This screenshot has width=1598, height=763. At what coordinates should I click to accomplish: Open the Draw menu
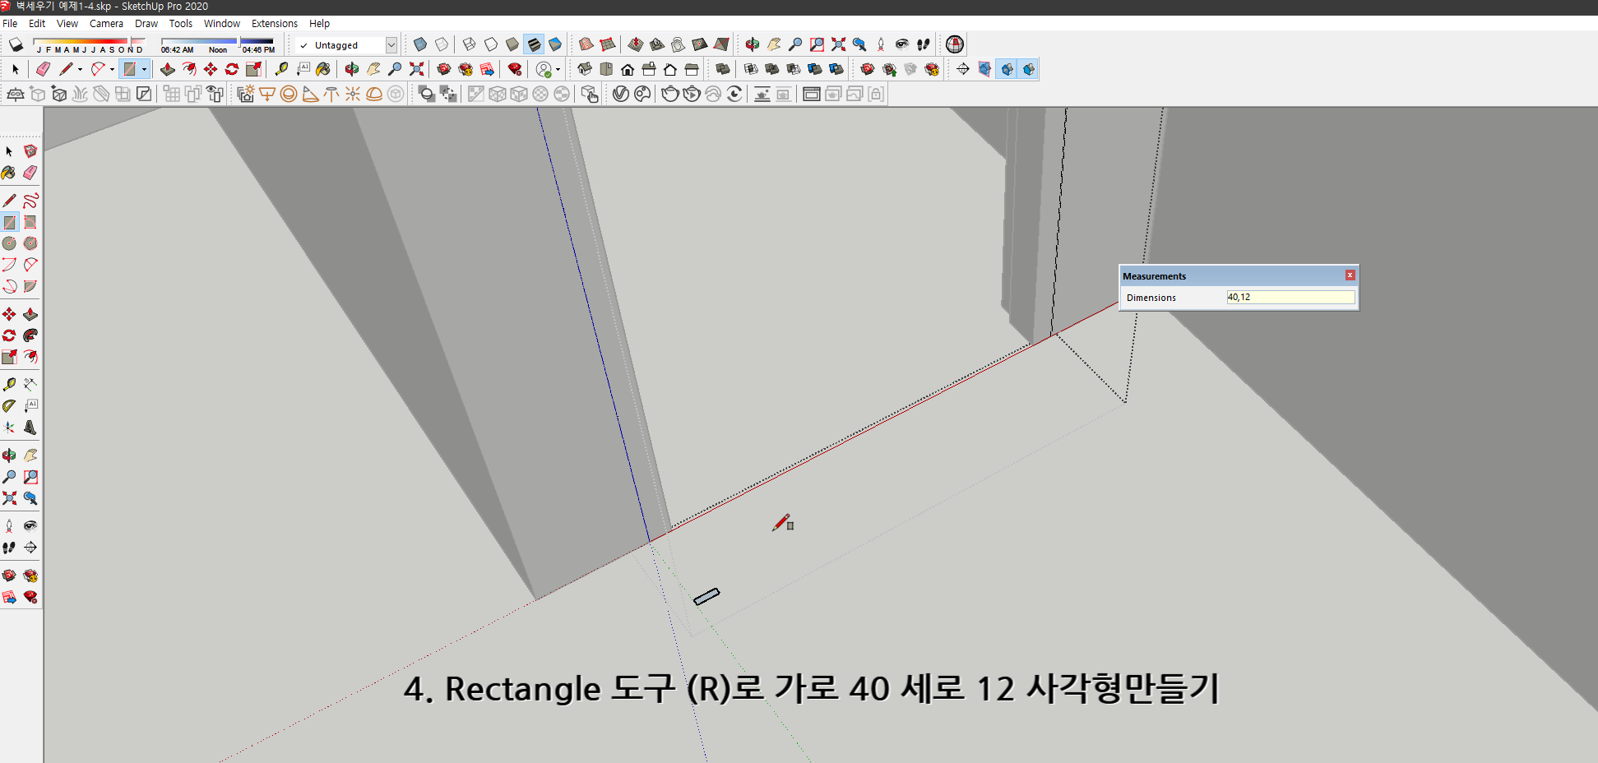pyautogui.click(x=146, y=23)
